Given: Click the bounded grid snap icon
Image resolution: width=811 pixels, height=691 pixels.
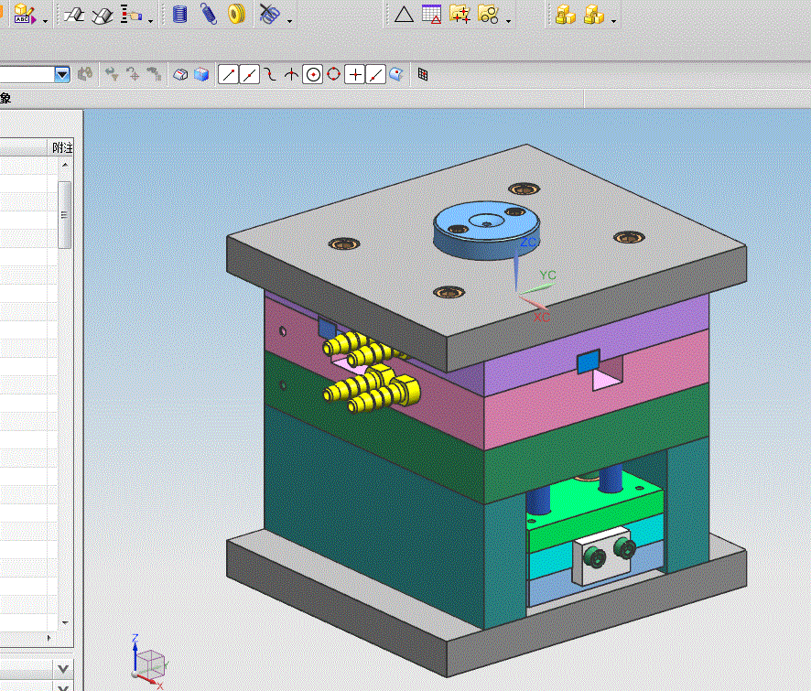Looking at the screenshot, I should pos(423,74).
